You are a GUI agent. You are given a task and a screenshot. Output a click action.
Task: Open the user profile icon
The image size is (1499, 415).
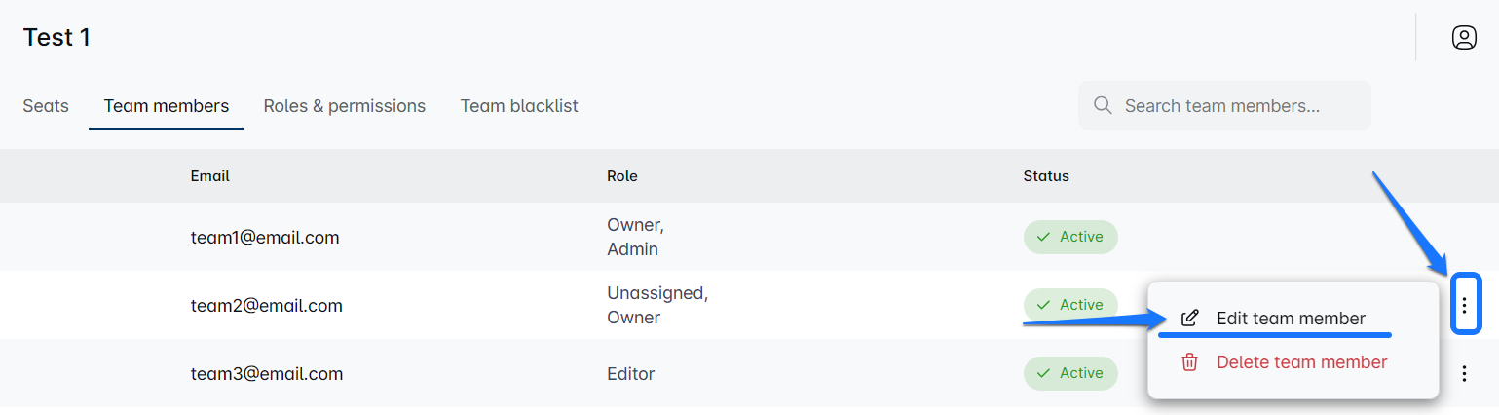pyautogui.click(x=1464, y=38)
